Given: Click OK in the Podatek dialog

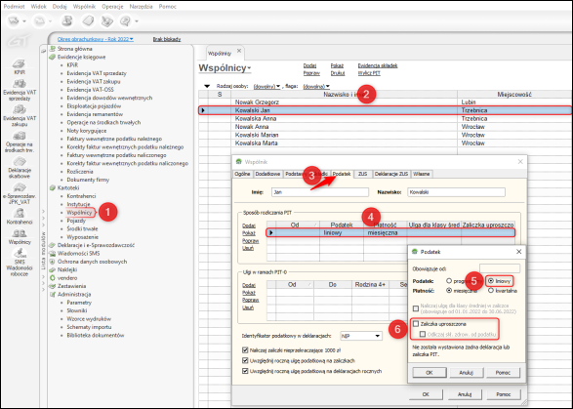Looking at the screenshot, I should 430,373.
